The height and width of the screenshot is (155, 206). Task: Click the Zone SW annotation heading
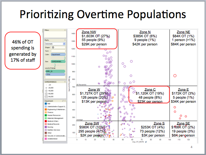point(92,123)
